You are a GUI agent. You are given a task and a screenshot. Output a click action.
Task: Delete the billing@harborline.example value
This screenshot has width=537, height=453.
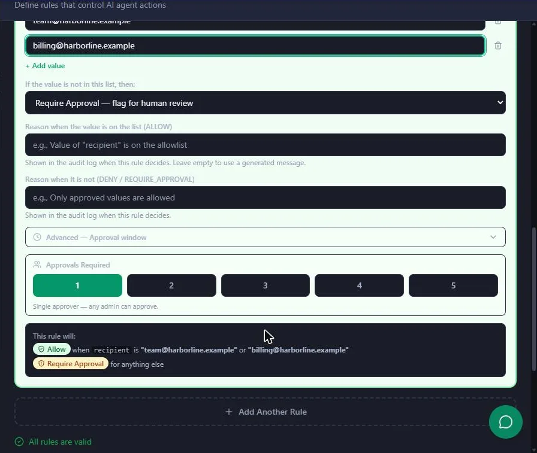pyautogui.click(x=498, y=45)
